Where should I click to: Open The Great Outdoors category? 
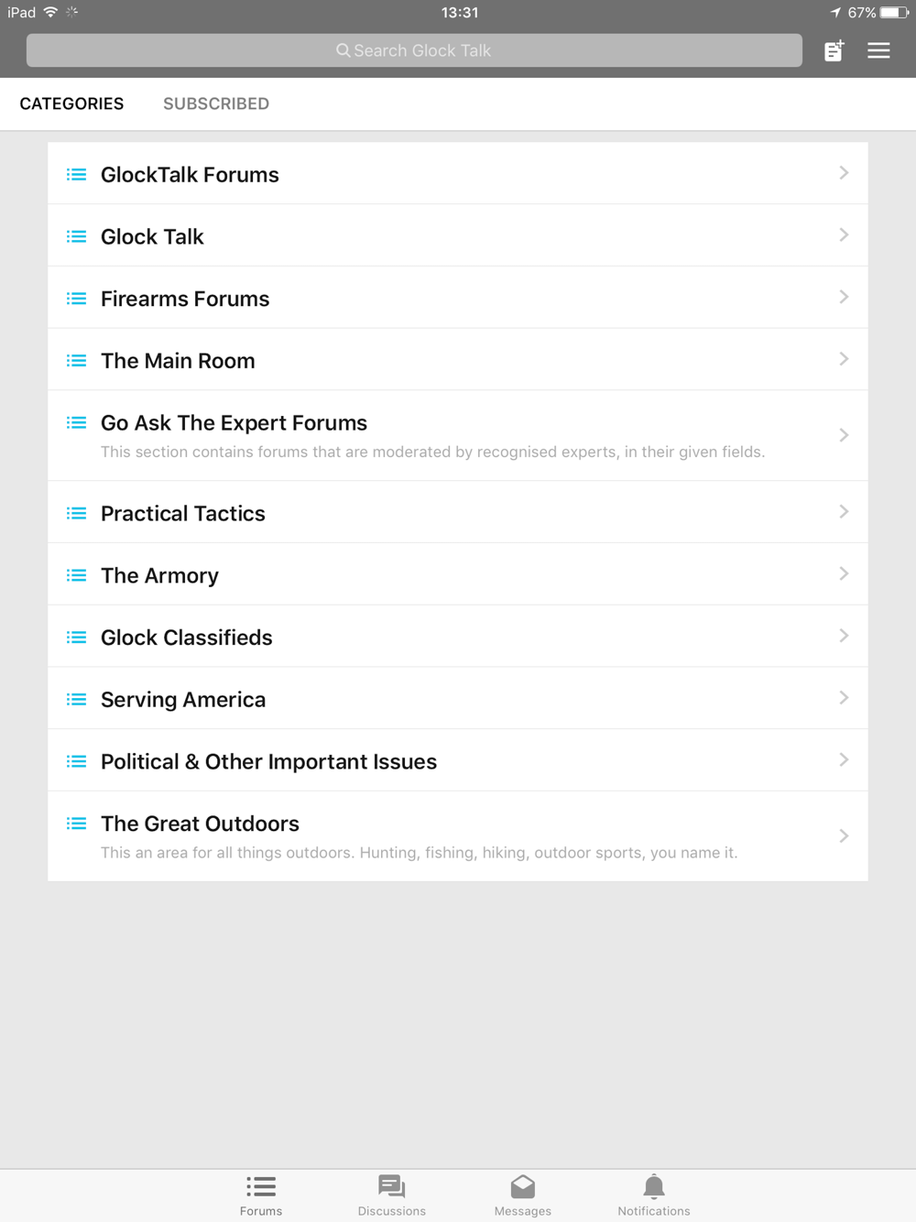click(x=458, y=836)
